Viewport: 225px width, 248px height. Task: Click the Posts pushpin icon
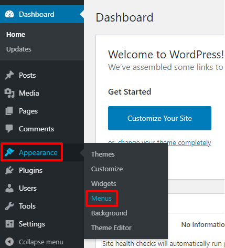pyautogui.click(x=9, y=75)
